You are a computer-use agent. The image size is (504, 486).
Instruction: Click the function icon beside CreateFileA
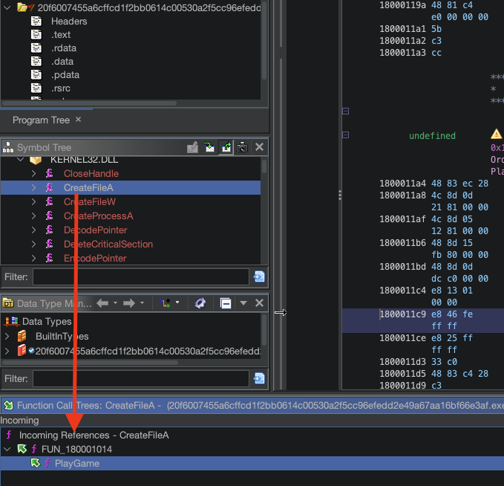tap(49, 187)
